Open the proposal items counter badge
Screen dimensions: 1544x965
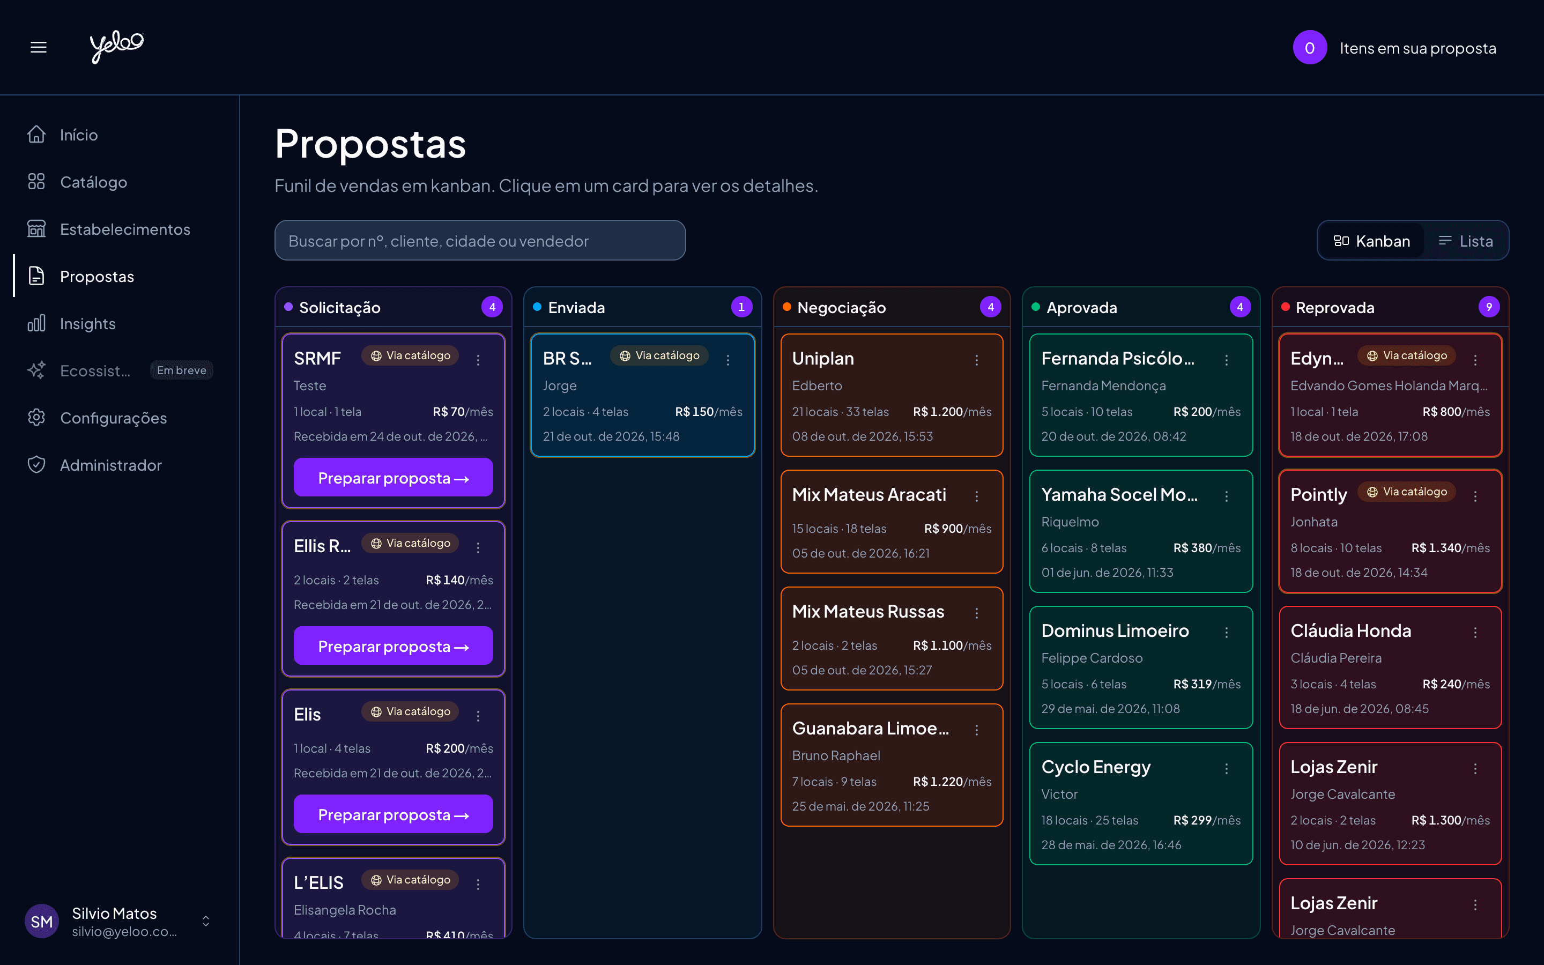[1309, 48]
